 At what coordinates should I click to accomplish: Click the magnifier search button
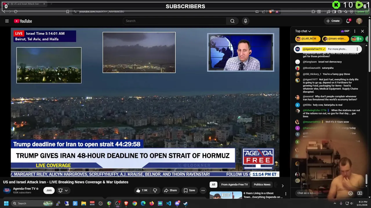[232, 21]
